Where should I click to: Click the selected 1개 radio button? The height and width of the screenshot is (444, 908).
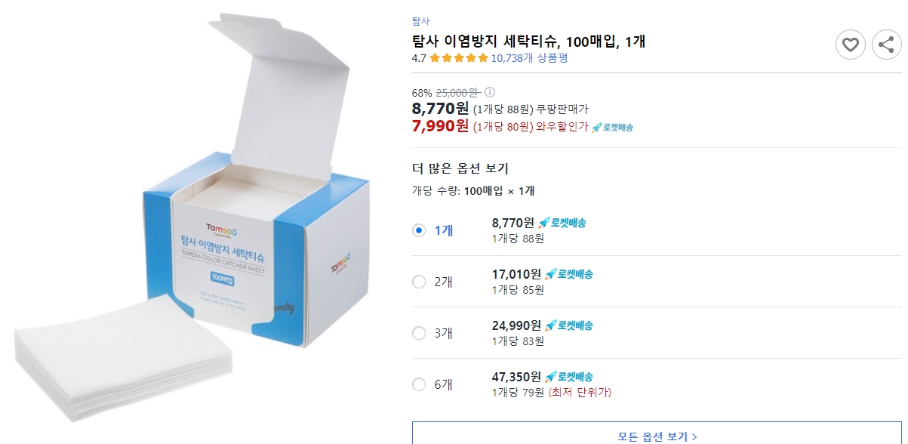pos(418,230)
